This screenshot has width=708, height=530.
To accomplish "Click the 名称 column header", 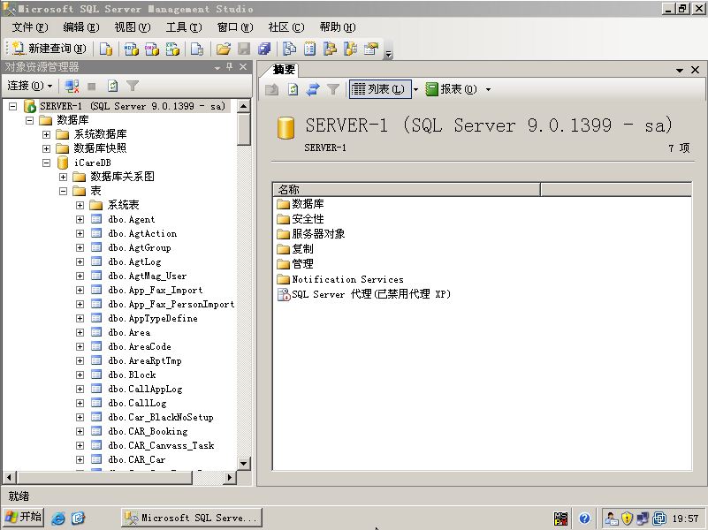I will click(407, 189).
